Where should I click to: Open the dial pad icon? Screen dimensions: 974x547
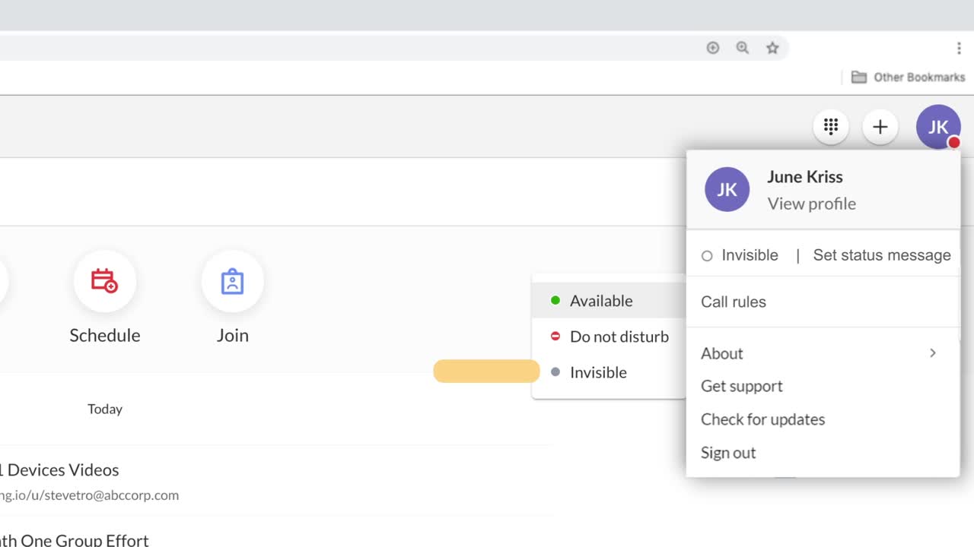831,126
